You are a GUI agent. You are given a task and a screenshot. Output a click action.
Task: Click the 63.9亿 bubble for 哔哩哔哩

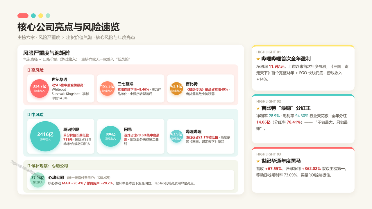point(176,136)
